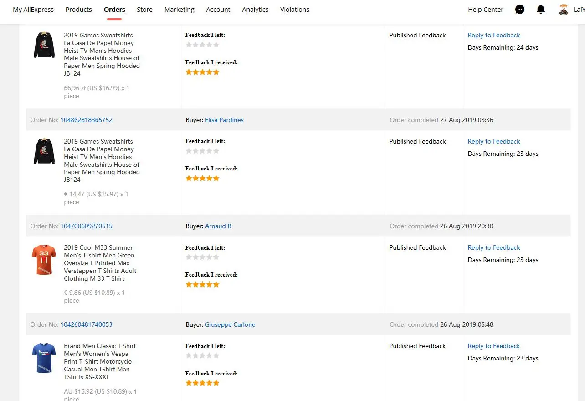This screenshot has width=585, height=401.
Task: View buyer Elisa Pardines profile
Action: tap(224, 120)
